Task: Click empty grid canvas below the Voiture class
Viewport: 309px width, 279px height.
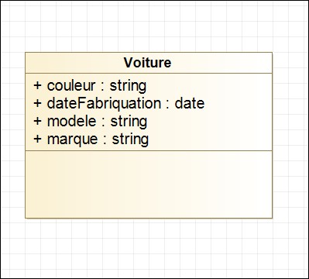Action: coord(149,248)
